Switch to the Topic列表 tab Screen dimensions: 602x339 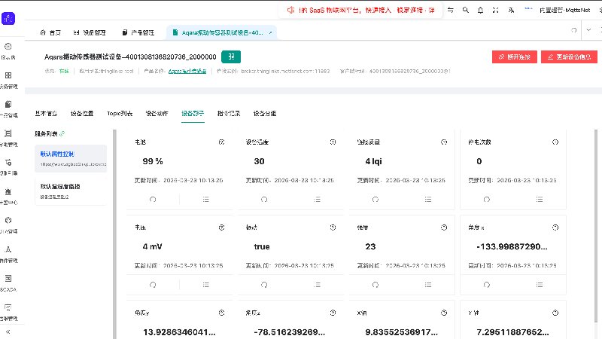click(x=120, y=114)
